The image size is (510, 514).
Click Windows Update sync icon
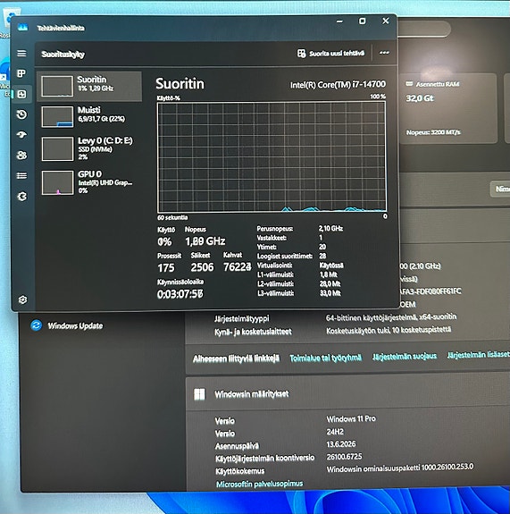36,325
